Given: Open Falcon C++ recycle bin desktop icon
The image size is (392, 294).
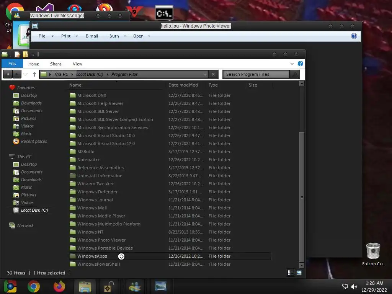Looking at the screenshot, I should (373, 254).
